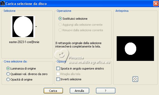Select Aggiungi alla selezione corrente option
Screen dimensions: 159x95
(60, 25)
